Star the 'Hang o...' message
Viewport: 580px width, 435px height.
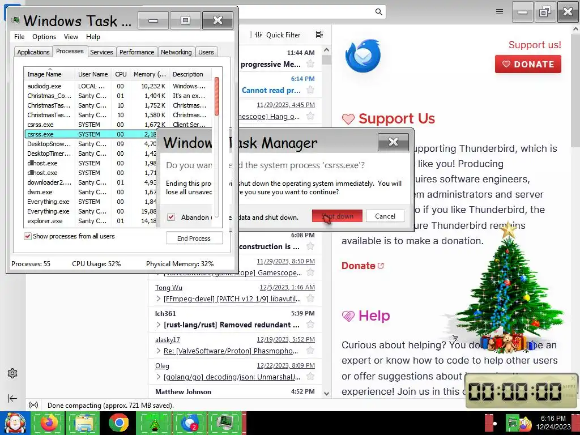[x=311, y=116]
